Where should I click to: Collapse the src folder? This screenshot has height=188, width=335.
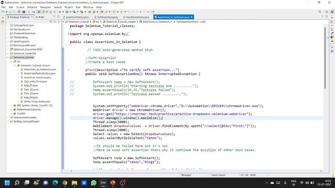point(12,62)
